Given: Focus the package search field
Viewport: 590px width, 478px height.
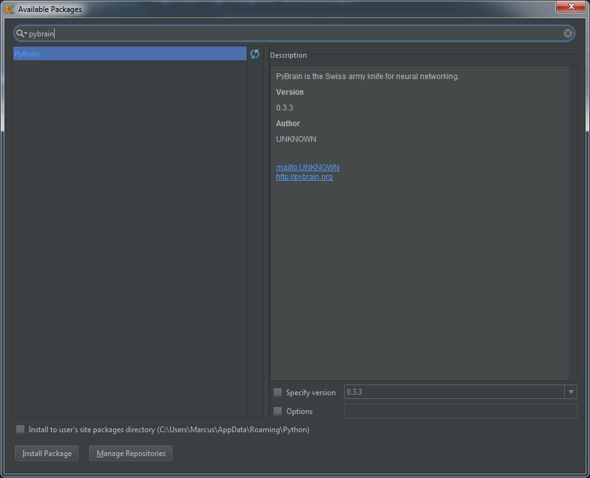Looking at the screenshot, I should pyautogui.click(x=295, y=34).
